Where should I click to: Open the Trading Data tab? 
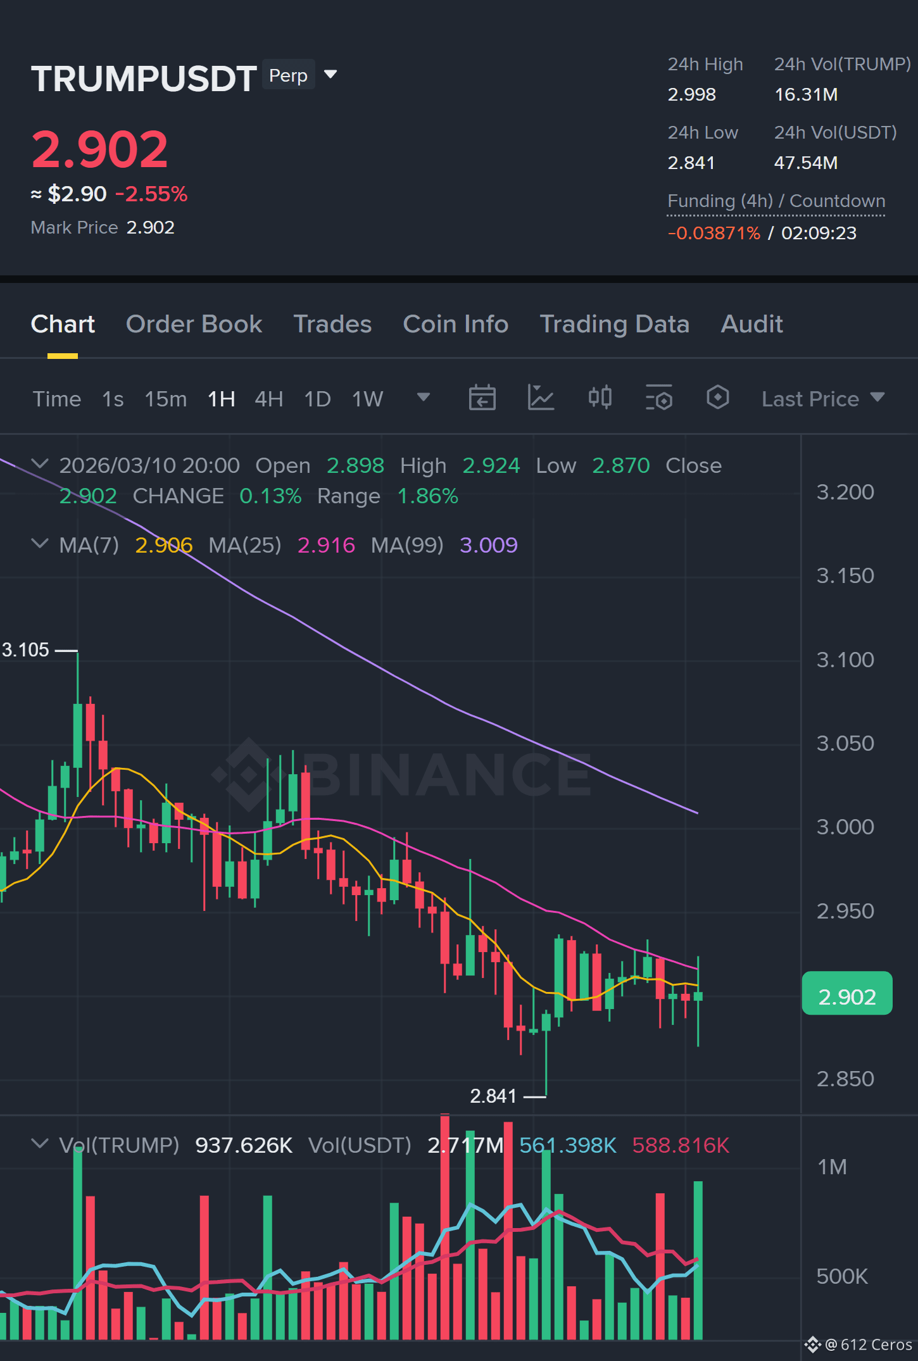click(x=614, y=324)
